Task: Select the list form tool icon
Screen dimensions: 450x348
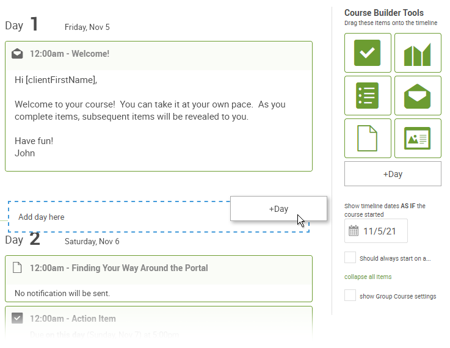Action: [368, 95]
